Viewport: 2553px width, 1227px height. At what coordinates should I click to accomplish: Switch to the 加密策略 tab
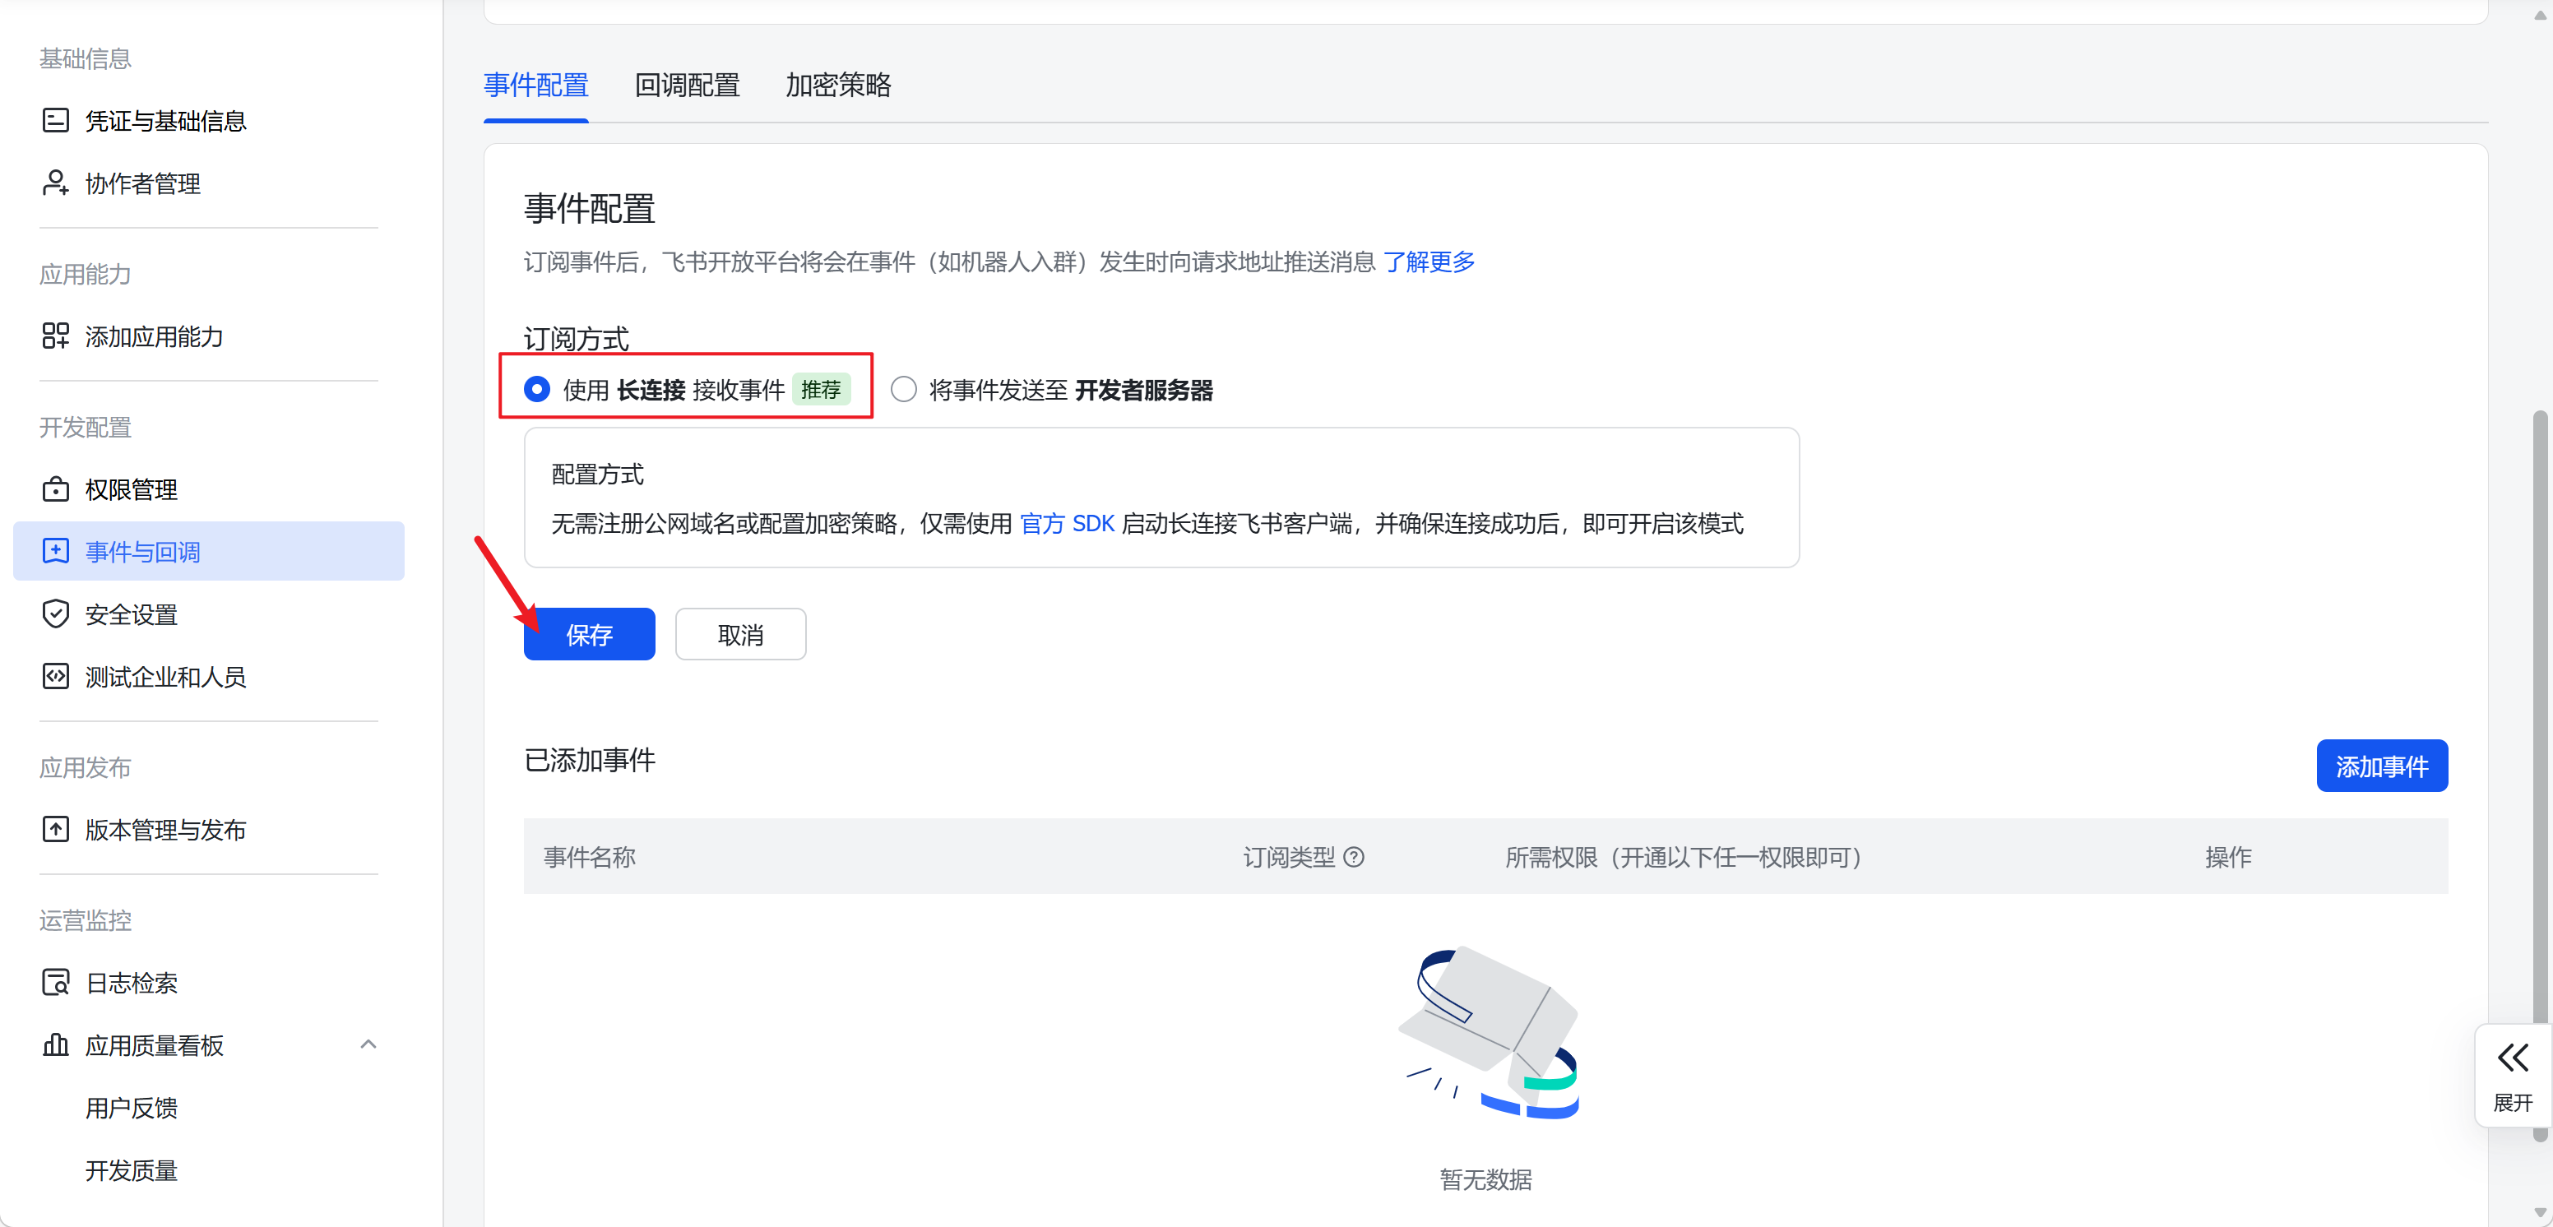837,86
